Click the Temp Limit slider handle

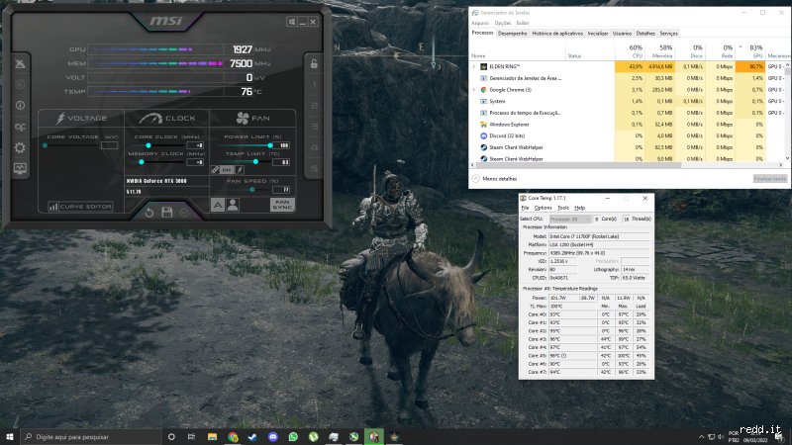pyautogui.click(x=255, y=162)
